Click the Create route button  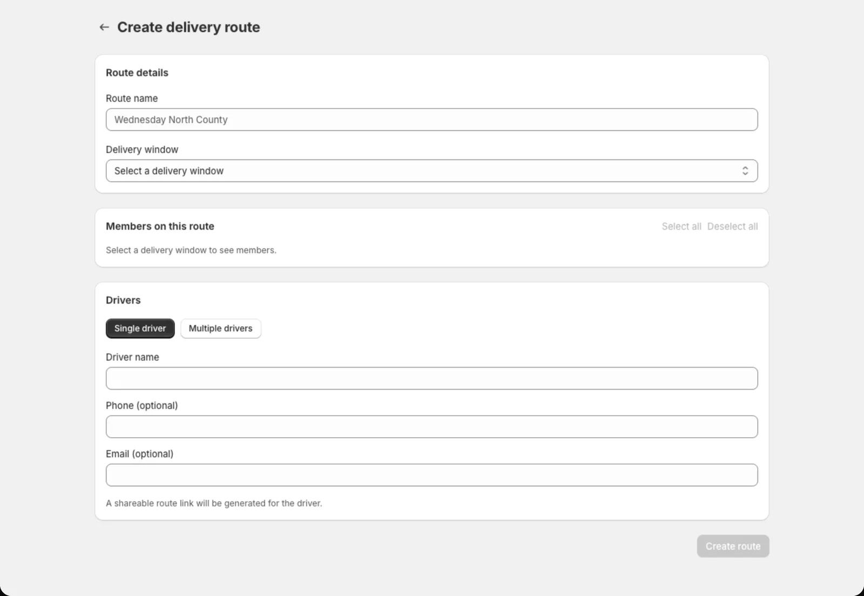click(733, 546)
